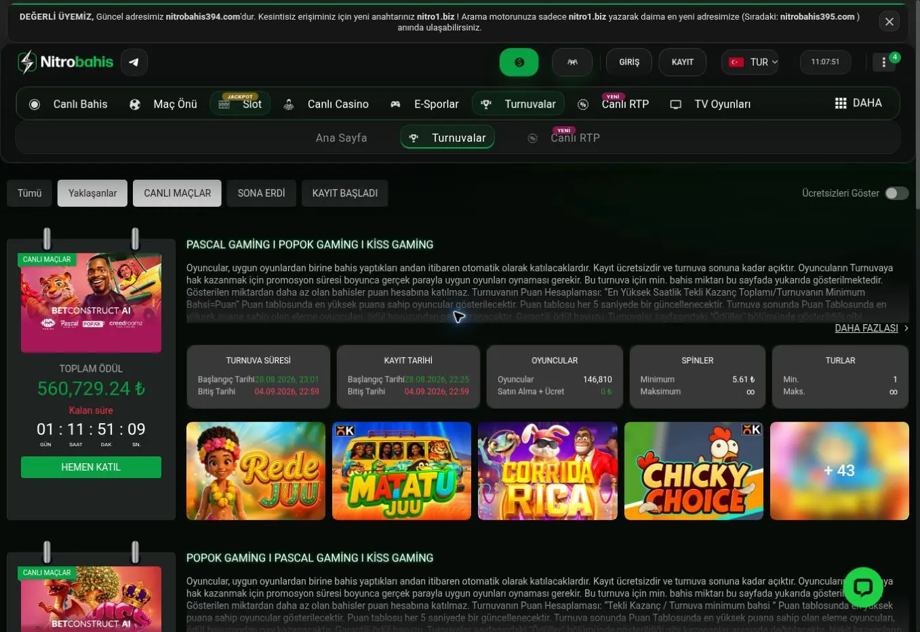The image size is (920, 632).
Task: Click the GİRİŞ login button
Action: coord(629,62)
